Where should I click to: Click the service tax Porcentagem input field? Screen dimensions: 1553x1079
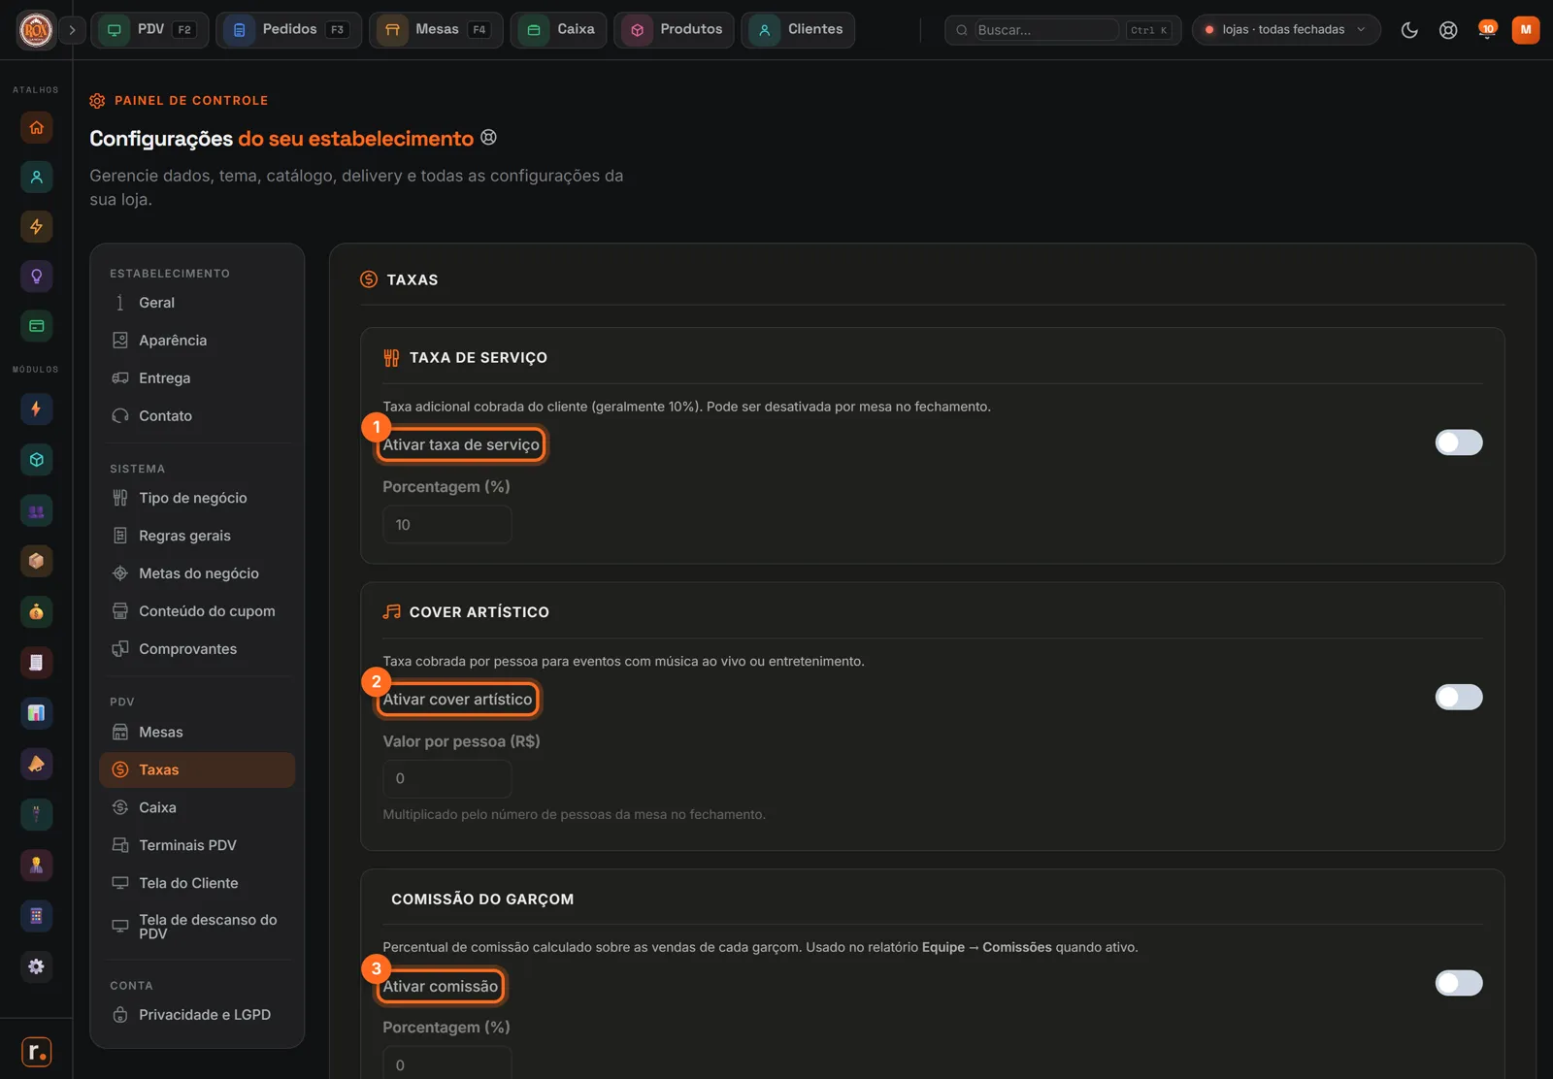pos(446,525)
